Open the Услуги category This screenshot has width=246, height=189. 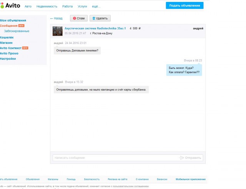coord(82,7)
